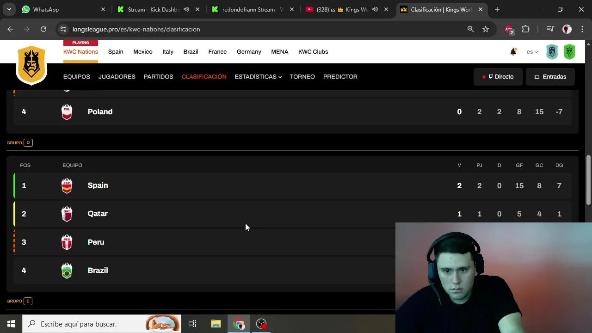Screen dimensions: 592x333
Task: Open the Spain league menu item
Action: pos(116,52)
